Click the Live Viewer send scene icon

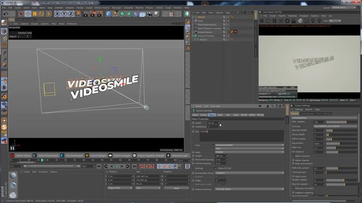point(262,21)
